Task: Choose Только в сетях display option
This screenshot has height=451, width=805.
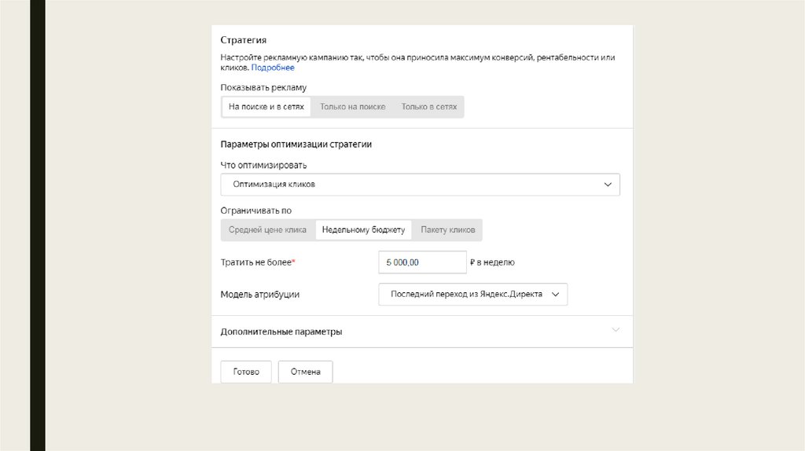Action: point(428,107)
